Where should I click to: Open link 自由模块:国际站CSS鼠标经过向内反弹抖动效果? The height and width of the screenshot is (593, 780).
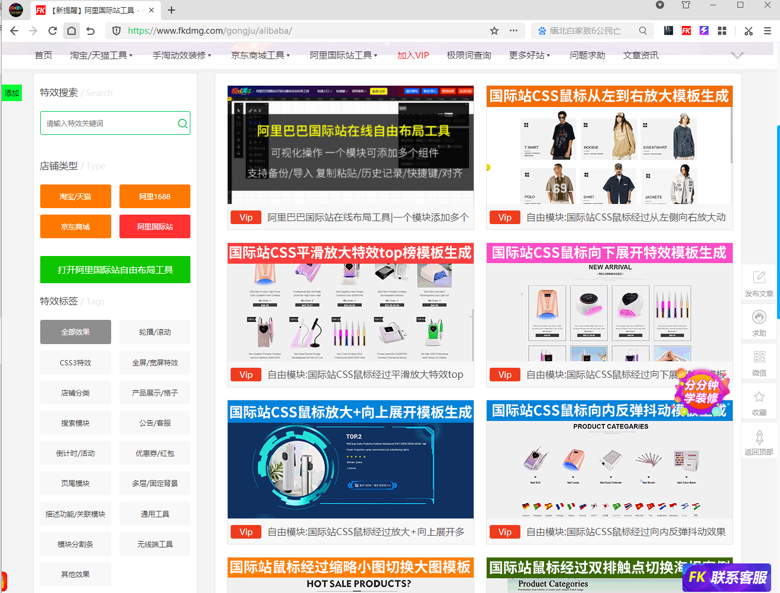(626, 532)
